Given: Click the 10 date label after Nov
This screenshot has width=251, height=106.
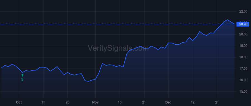Looking at the screenshot, I should coord(120,102).
